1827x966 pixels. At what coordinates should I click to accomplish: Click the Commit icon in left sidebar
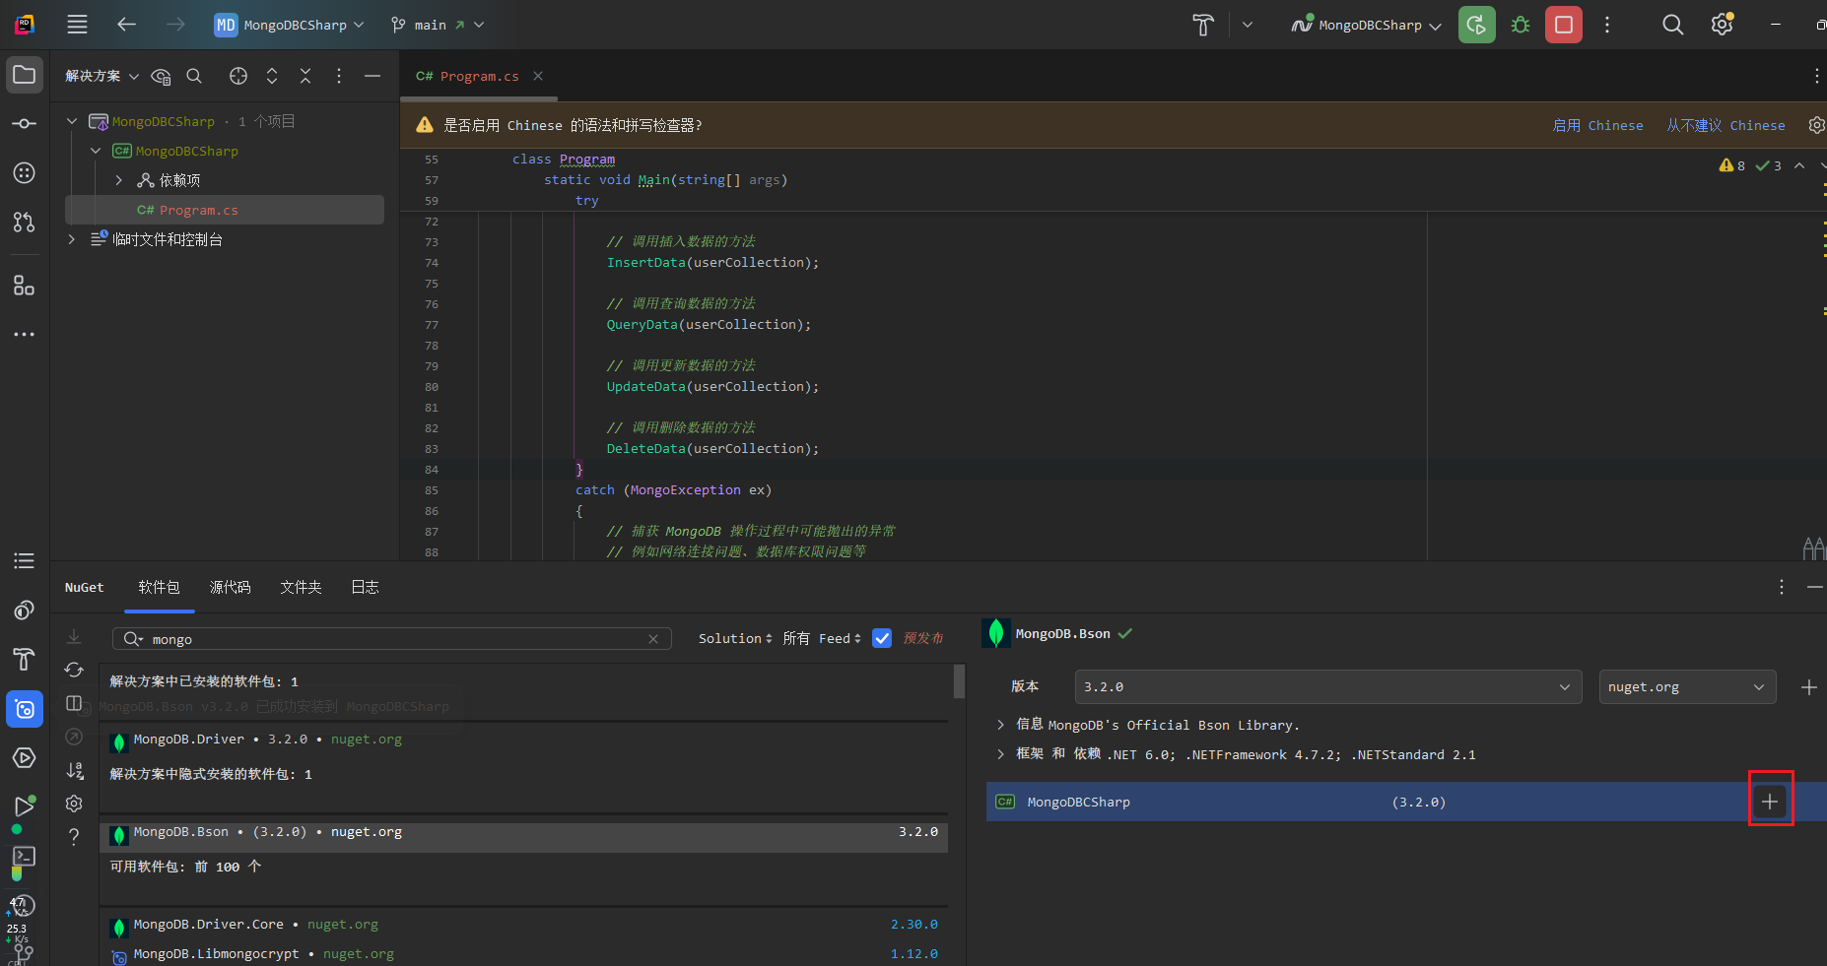[x=25, y=123]
